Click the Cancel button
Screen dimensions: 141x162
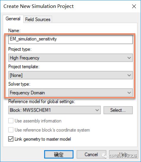[x=91, y=154]
